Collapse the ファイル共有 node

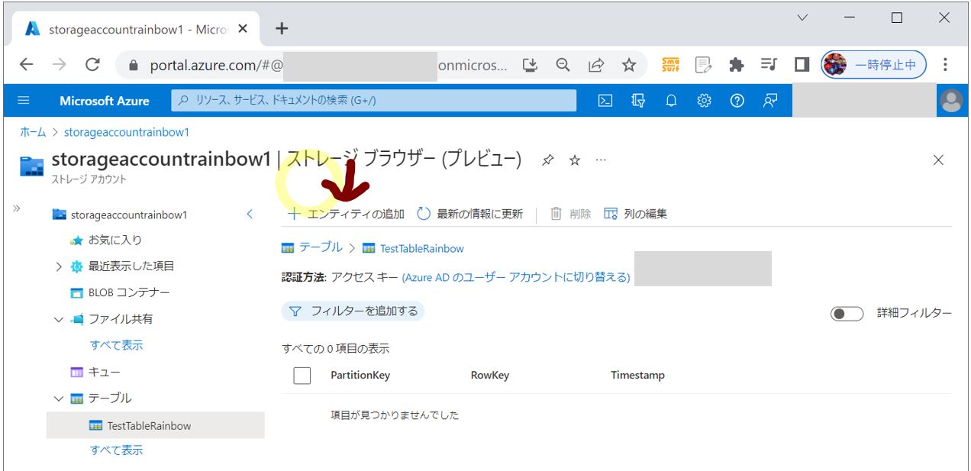point(59,319)
